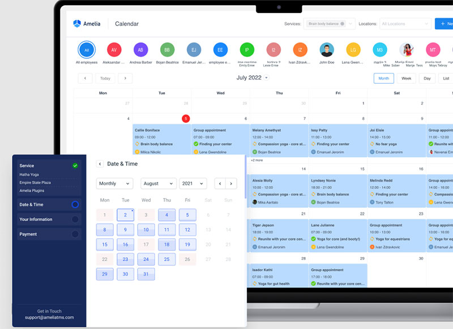
Task: Select the Date & Time step
Action: point(49,205)
